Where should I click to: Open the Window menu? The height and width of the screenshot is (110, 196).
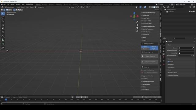(18, 5)
